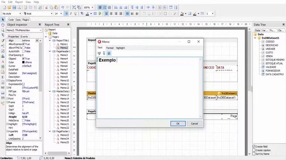Open the zoom 100% dropdown
The image size is (286, 160).
point(93,8)
